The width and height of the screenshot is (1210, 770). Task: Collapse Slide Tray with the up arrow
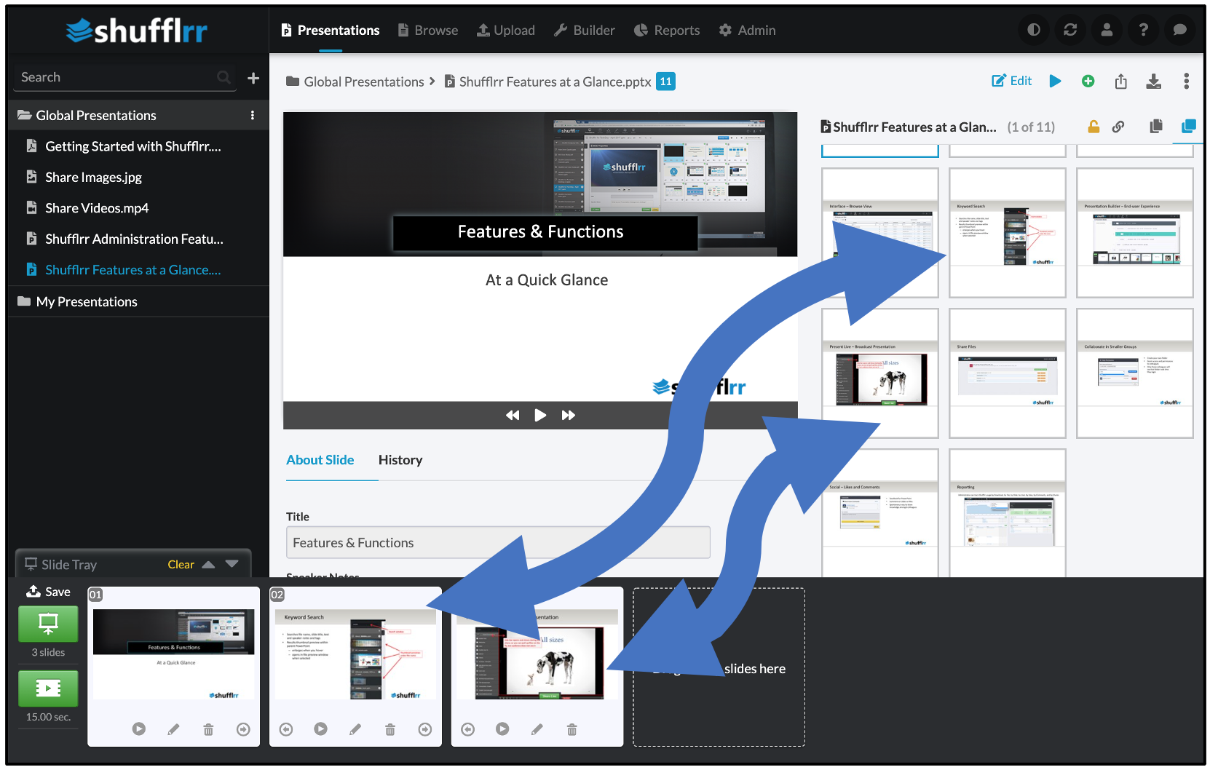208,564
